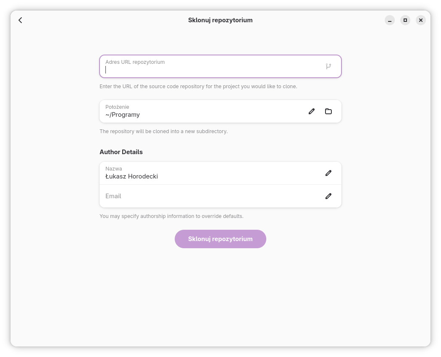Click the Author Details heading
Image resolution: width=441 pixels, height=357 pixels.
[x=121, y=152]
